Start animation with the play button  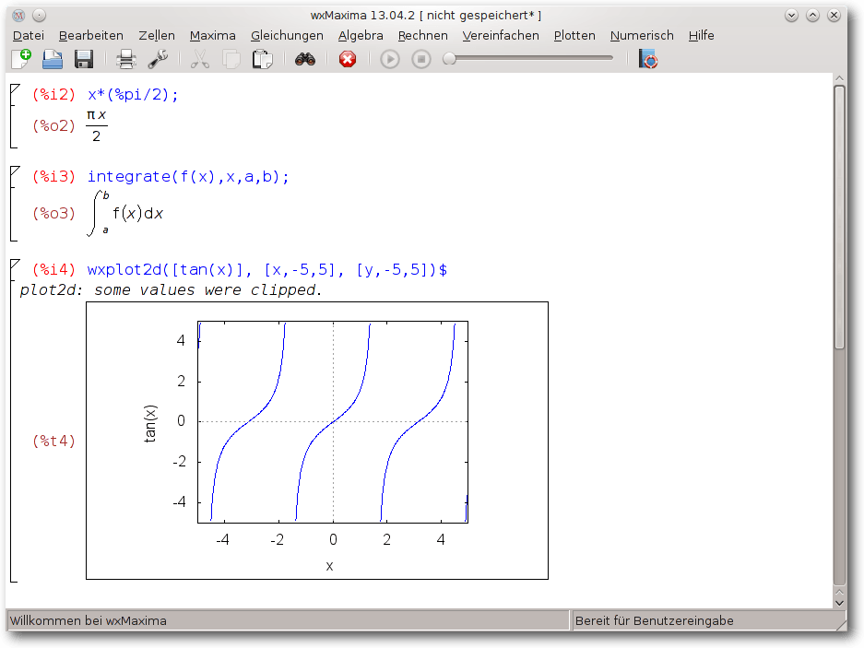pos(389,59)
